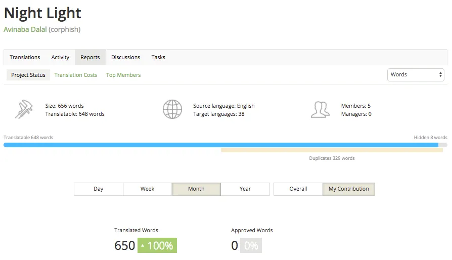The width and height of the screenshot is (452, 260).
Task: Click the Night Light project title
Action: coord(42,13)
